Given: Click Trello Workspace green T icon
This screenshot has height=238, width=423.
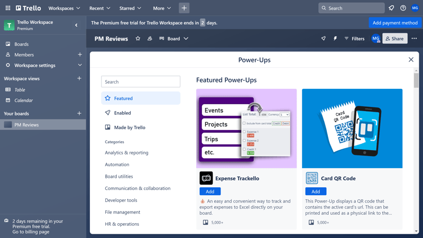Looking at the screenshot, I should click(9, 25).
